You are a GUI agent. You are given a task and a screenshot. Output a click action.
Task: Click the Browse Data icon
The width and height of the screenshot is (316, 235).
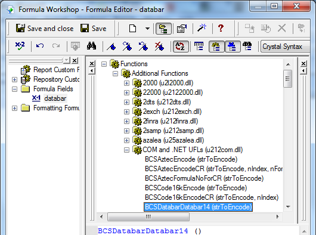click(76, 46)
